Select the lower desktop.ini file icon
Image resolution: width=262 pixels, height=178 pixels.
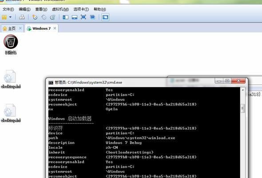pyautogui.click(x=11, y=113)
